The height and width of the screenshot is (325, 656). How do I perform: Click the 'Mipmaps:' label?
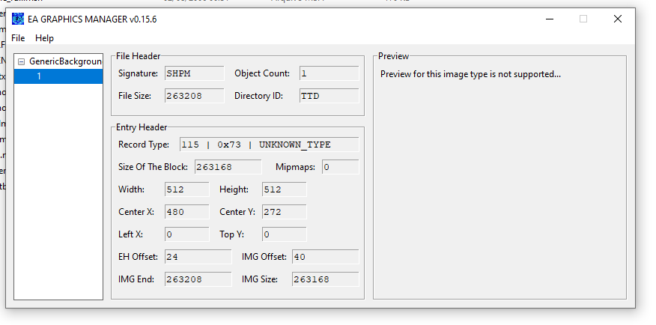295,167
